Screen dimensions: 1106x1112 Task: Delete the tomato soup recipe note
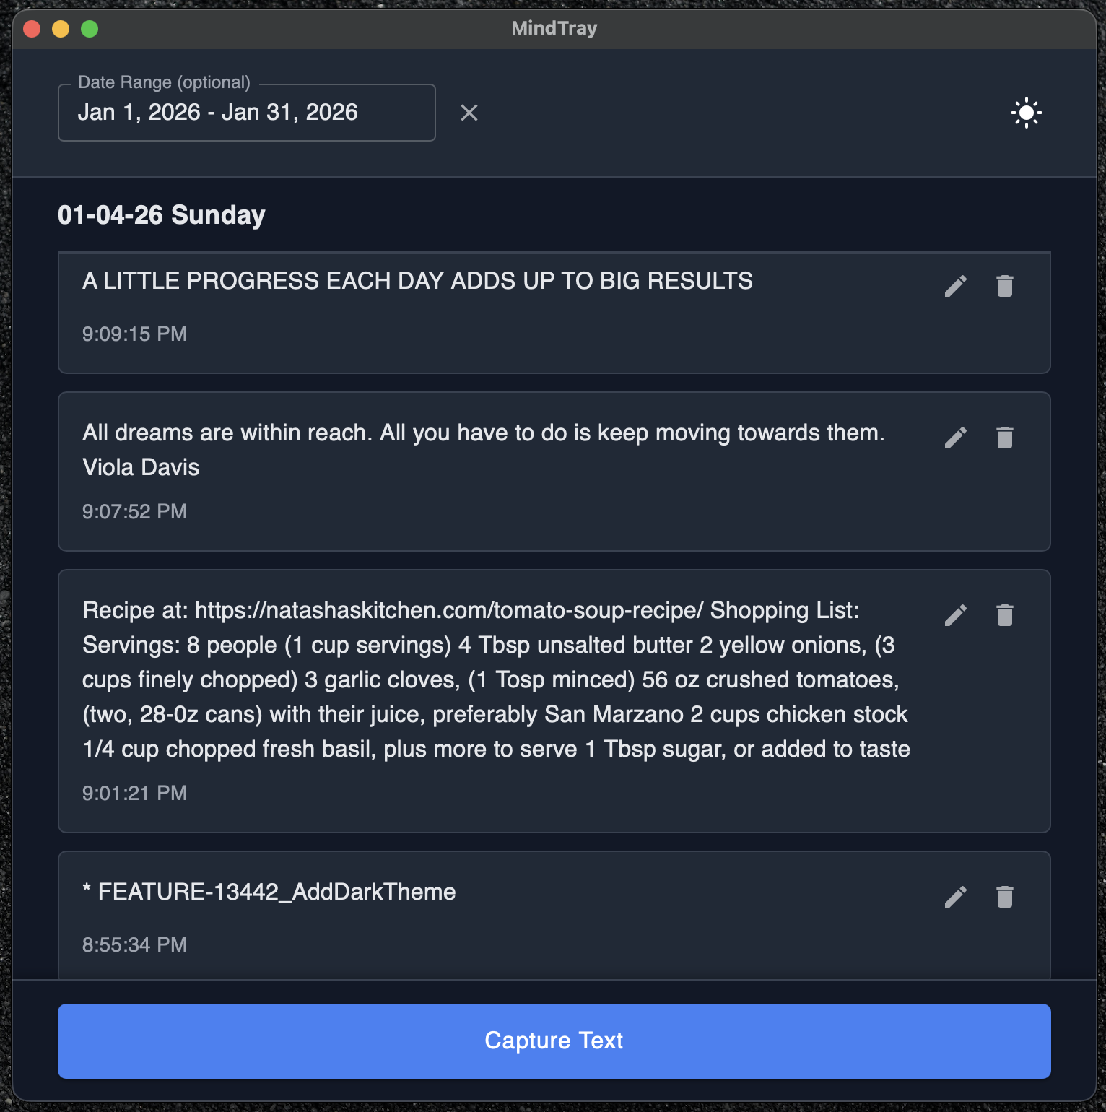click(x=1004, y=615)
